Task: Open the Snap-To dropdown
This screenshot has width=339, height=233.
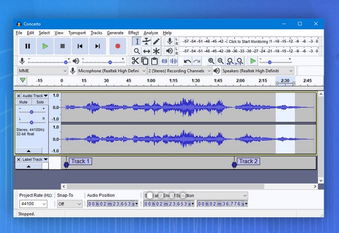Action: point(70,204)
